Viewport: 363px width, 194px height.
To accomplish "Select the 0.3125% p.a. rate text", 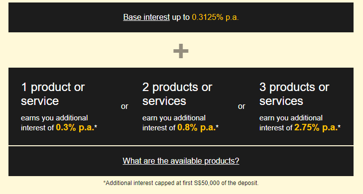I will pos(215,17).
